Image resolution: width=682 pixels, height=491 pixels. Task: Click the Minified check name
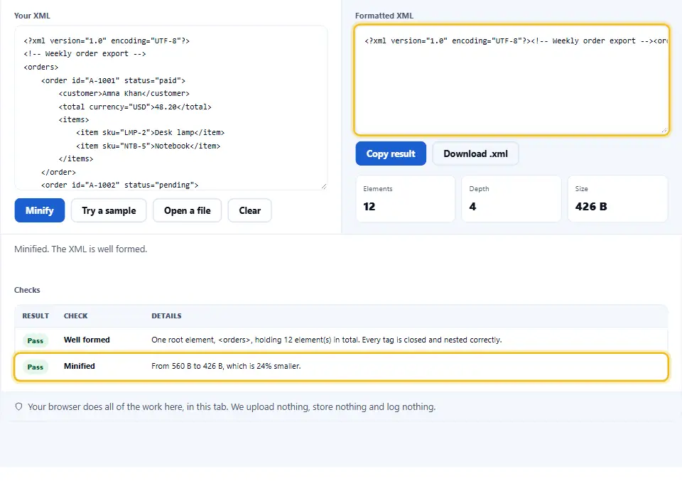(79, 366)
